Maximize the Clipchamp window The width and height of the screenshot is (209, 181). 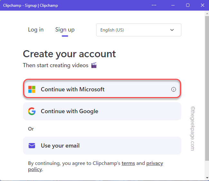click(188, 5)
